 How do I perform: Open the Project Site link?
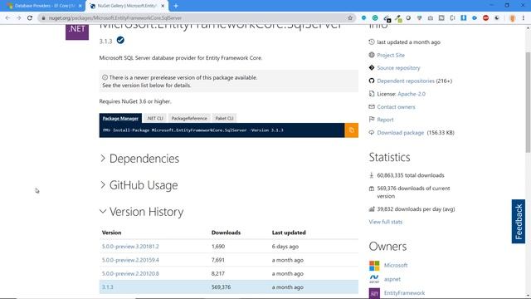click(391, 55)
